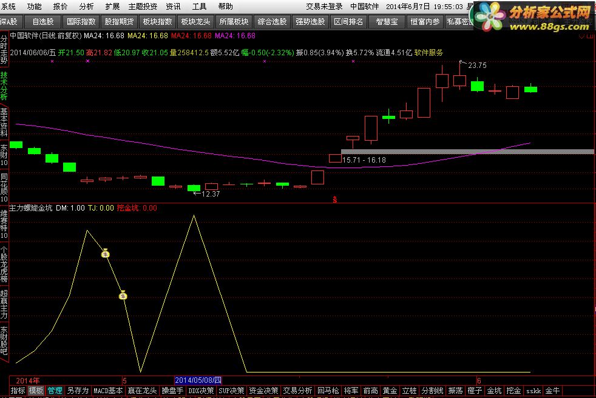Open 板块指数 from the toolbar

pyautogui.click(x=157, y=22)
